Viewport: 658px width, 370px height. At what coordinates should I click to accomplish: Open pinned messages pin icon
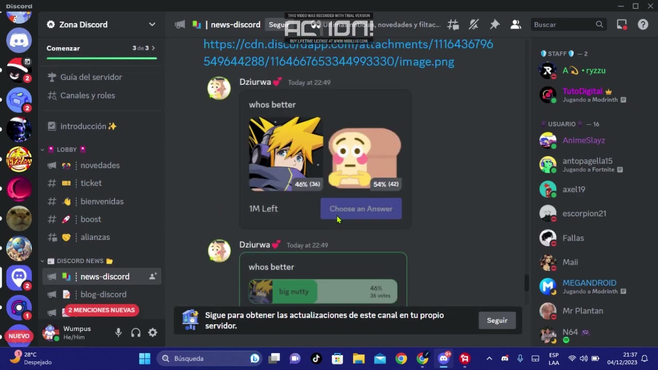(x=495, y=25)
